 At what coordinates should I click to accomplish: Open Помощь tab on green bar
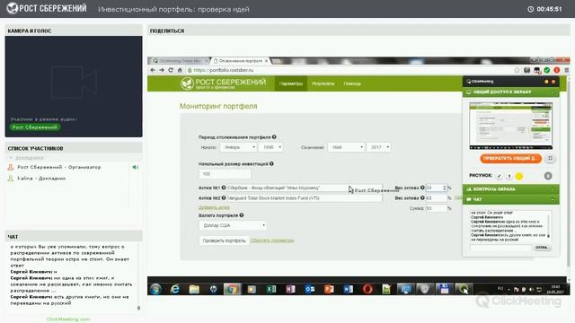pos(352,83)
